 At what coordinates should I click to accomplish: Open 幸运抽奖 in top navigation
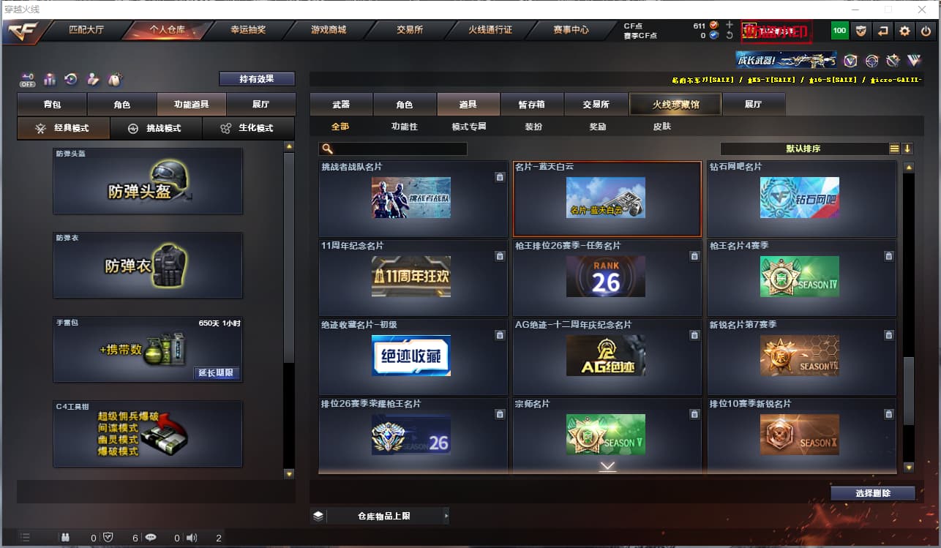tap(248, 30)
